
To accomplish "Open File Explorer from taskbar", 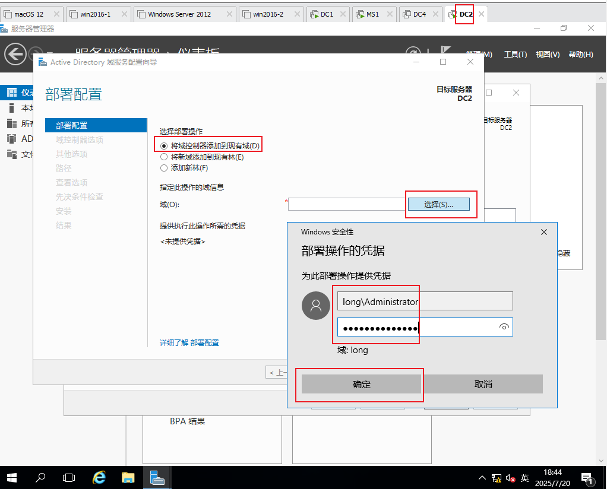I will [x=128, y=478].
